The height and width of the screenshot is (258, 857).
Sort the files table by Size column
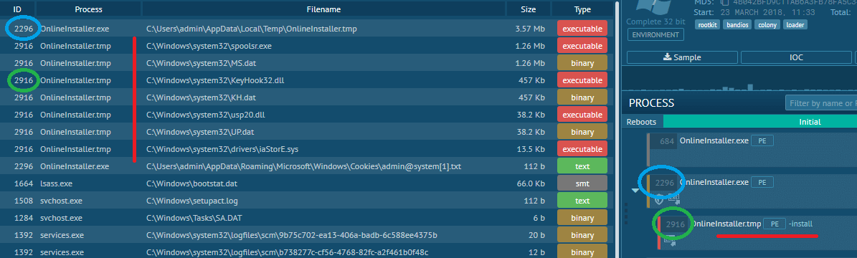pyautogui.click(x=529, y=9)
